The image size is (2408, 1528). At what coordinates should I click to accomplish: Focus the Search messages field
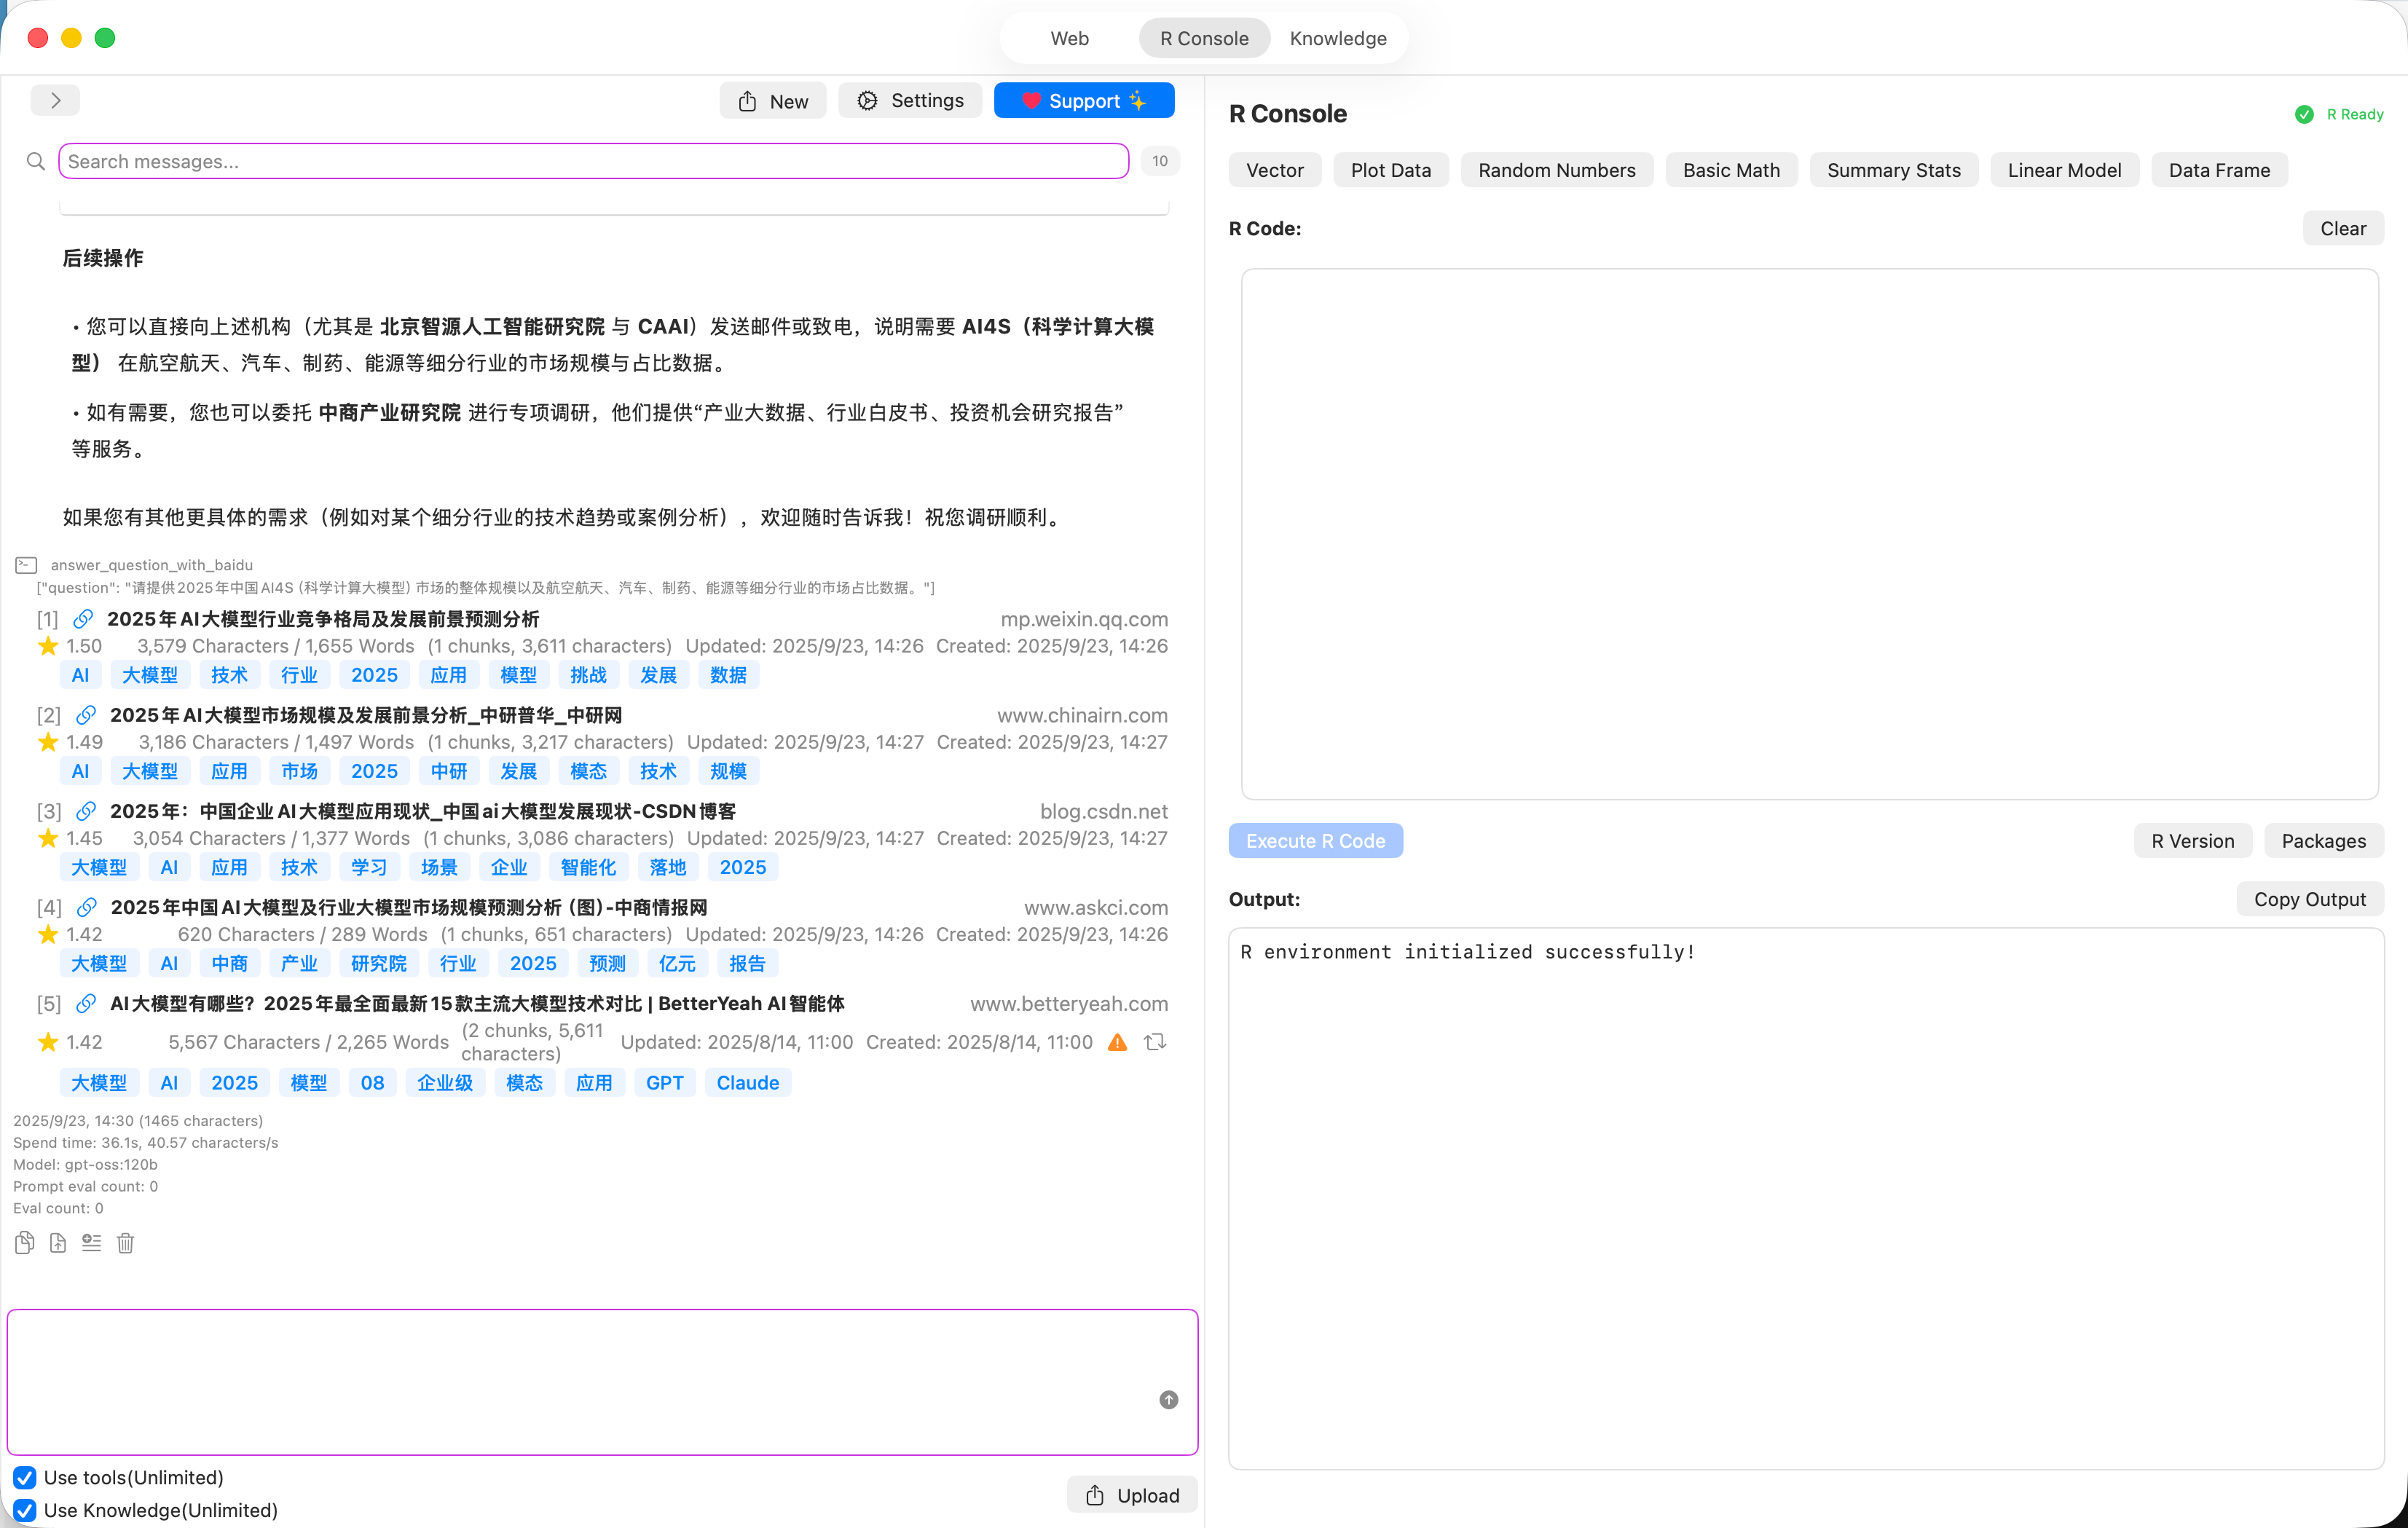[593, 161]
